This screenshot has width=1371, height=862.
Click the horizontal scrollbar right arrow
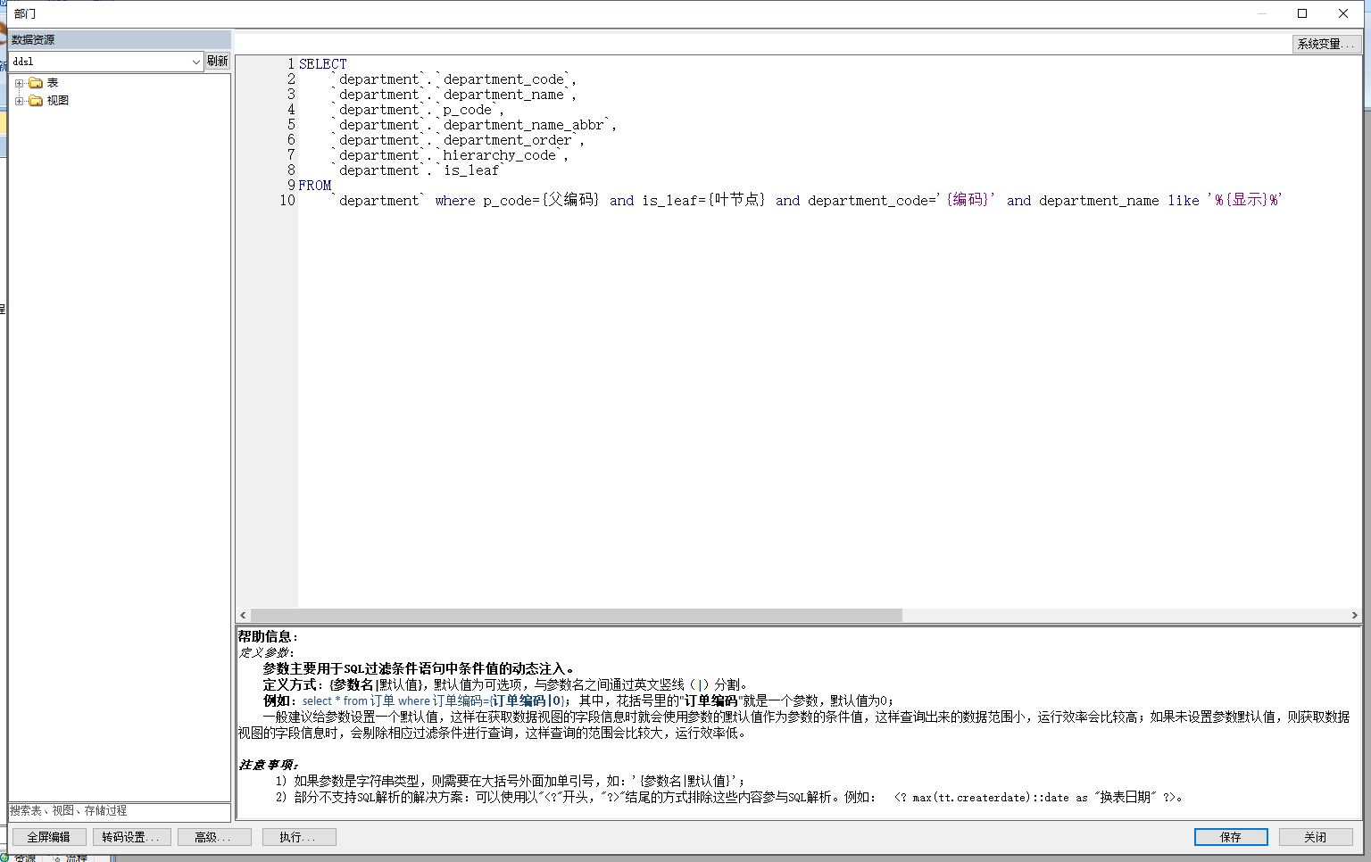point(1354,616)
